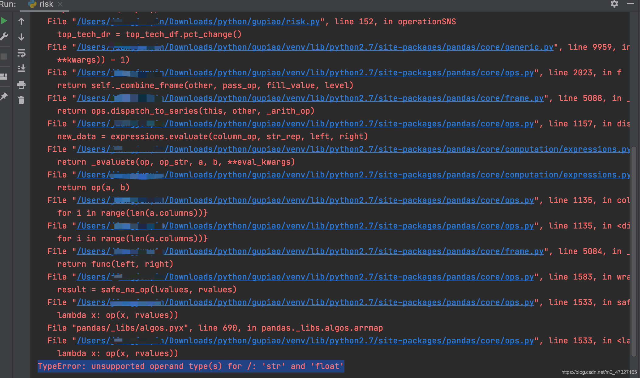Open the ops.py link at line 1583

(x=305, y=277)
